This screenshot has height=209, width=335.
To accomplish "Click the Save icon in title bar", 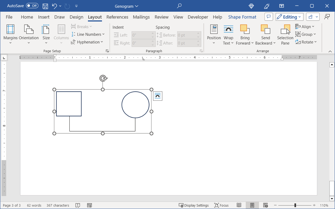I will (x=45, y=6).
